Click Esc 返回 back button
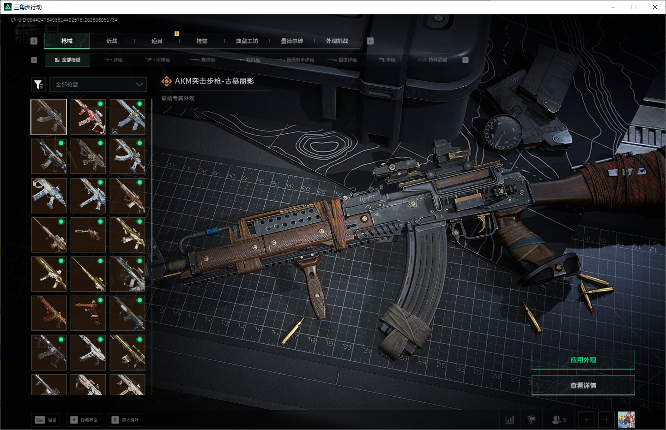 click(x=46, y=420)
